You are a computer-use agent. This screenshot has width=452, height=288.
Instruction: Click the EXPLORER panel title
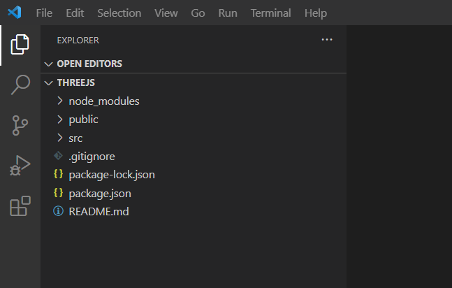click(78, 40)
